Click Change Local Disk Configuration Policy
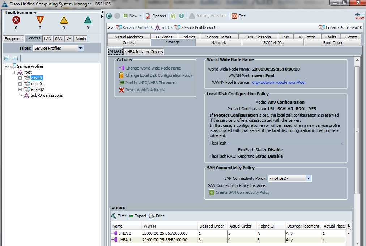366x246 pixels. pos(159,75)
